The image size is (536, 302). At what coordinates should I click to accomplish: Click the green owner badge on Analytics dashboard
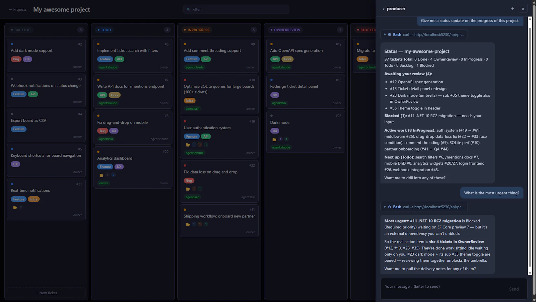pos(104,183)
